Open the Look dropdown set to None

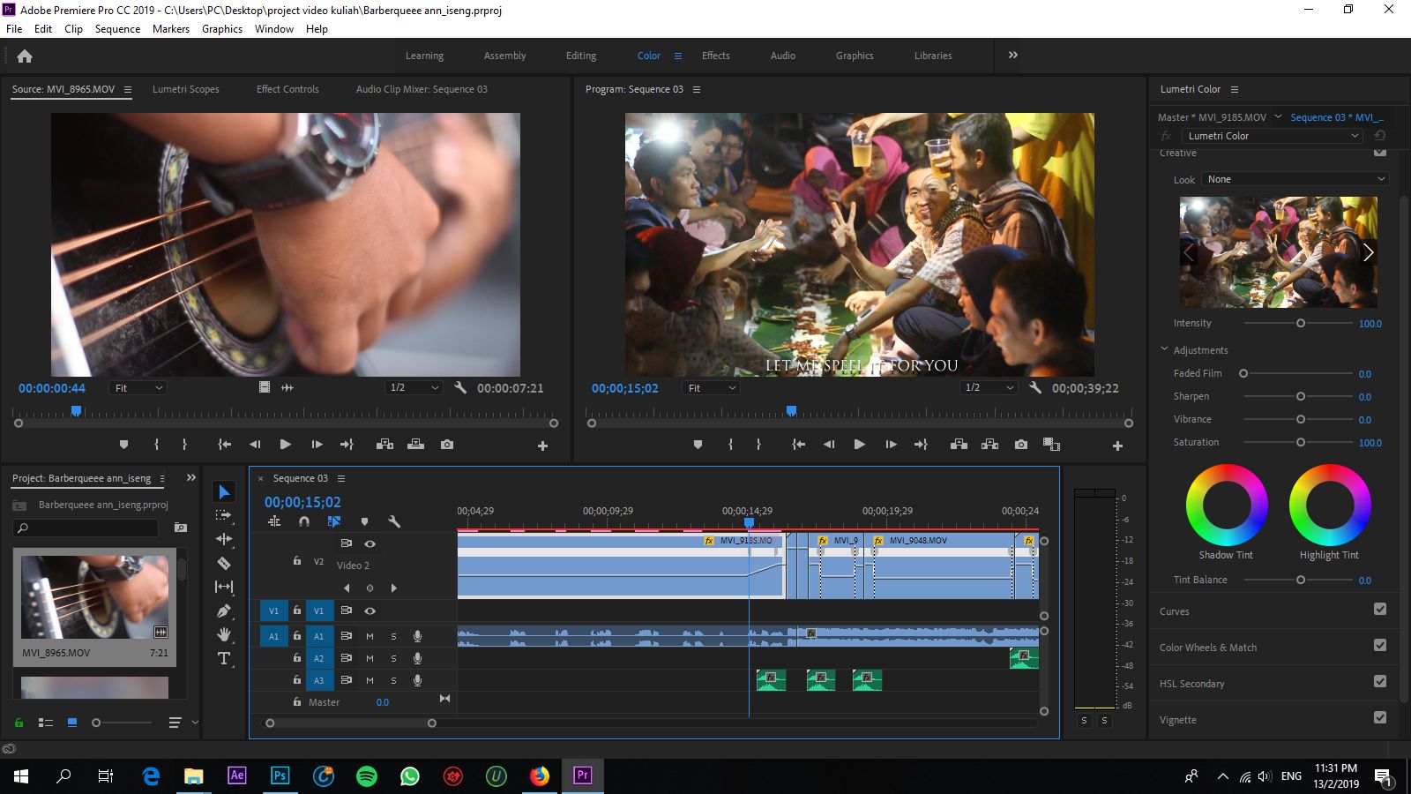click(x=1295, y=179)
